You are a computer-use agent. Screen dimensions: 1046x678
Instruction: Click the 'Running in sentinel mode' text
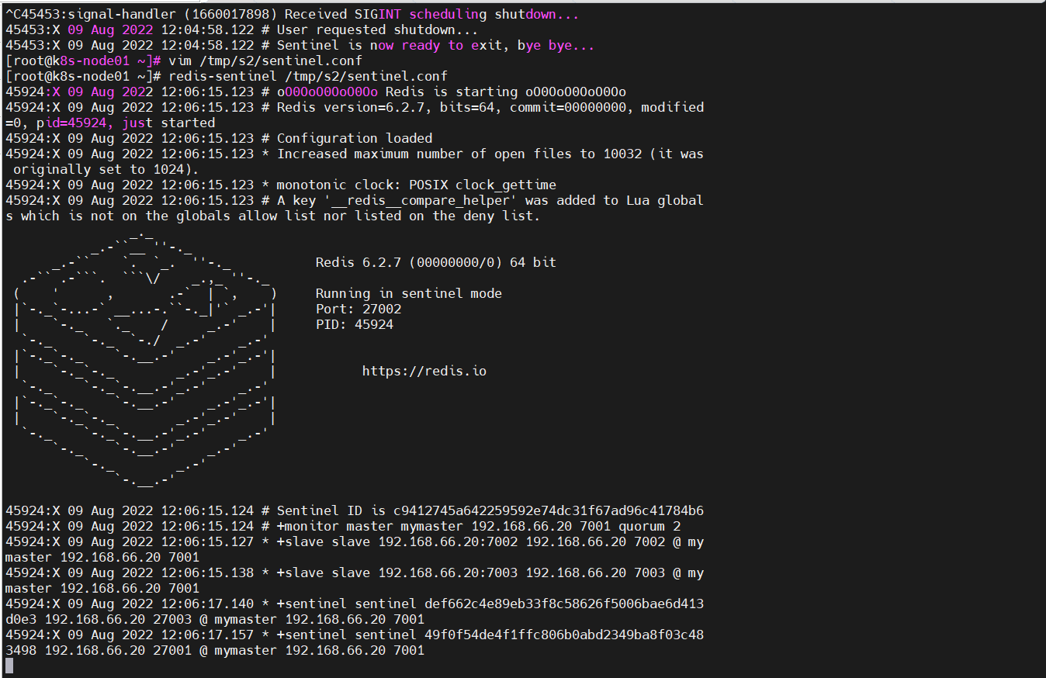409,293
